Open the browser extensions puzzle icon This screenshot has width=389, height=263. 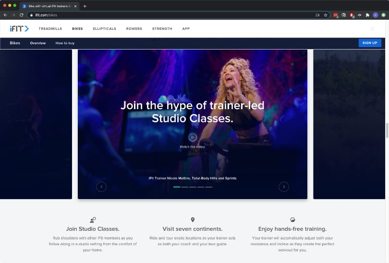367,15
